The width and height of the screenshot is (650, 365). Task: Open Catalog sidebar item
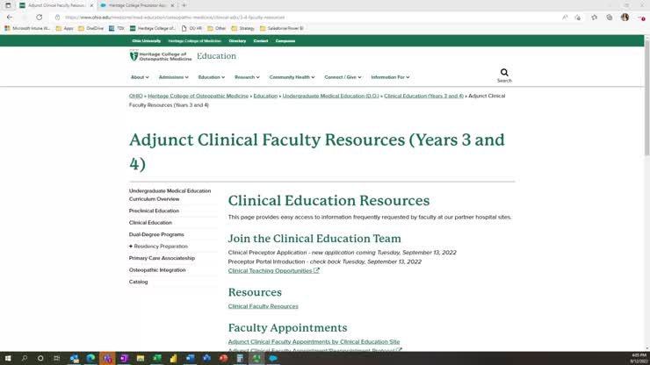(x=138, y=282)
